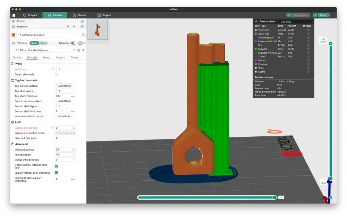The width and height of the screenshot is (347, 217).
Task: Enable the Detect thin walls checkbox
Action: (56, 74)
